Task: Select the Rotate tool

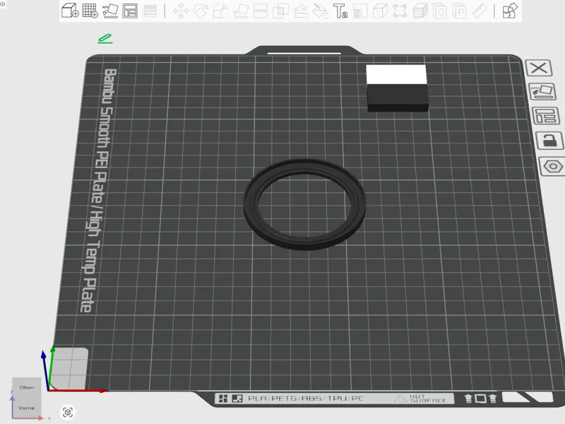Action: click(x=201, y=11)
